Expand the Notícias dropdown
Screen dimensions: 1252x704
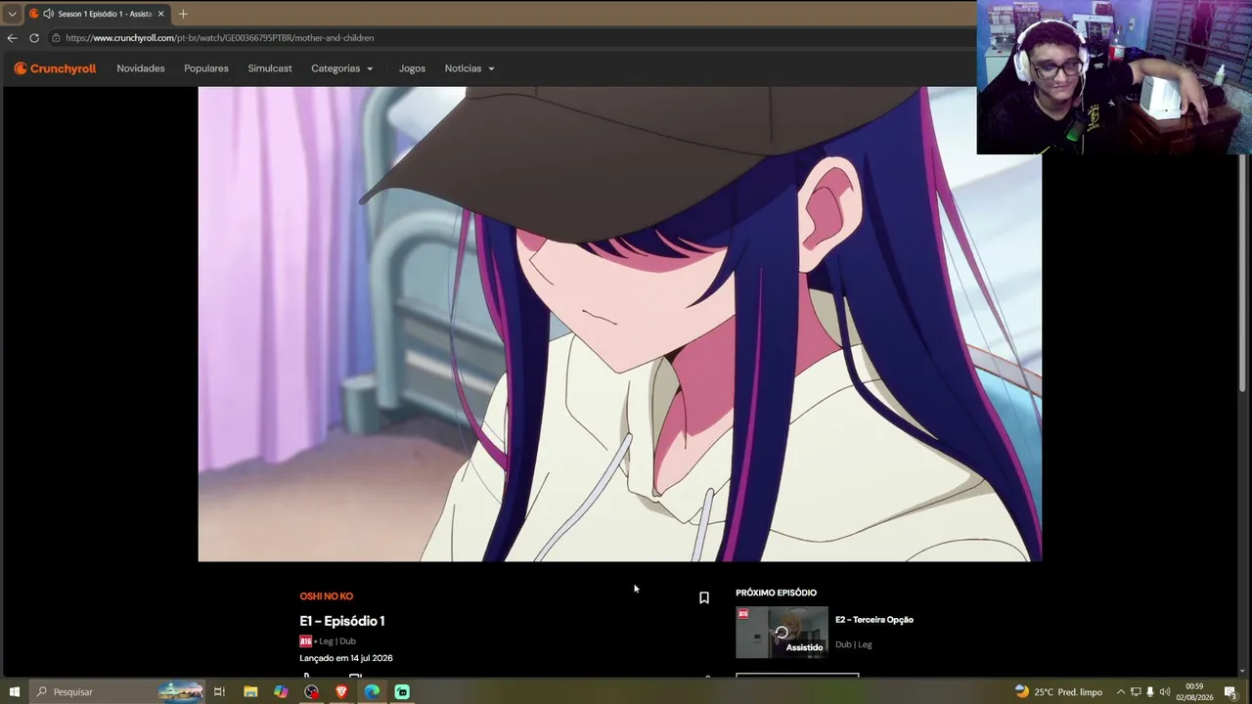pos(469,68)
